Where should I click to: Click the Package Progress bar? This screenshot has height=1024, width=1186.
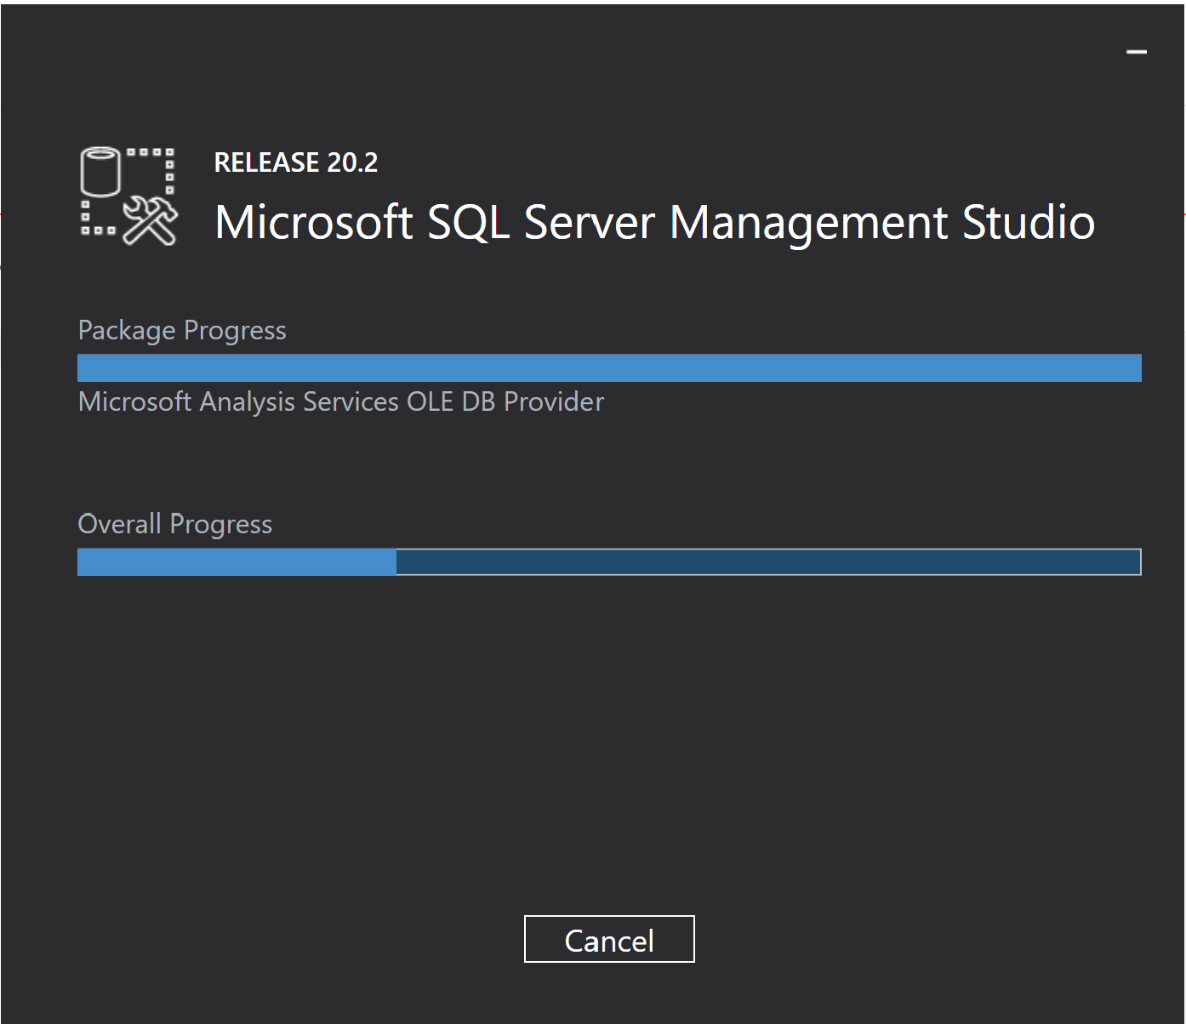click(x=609, y=368)
